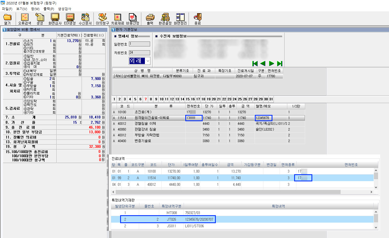Click the 종료 exit door icon

(197, 18)
